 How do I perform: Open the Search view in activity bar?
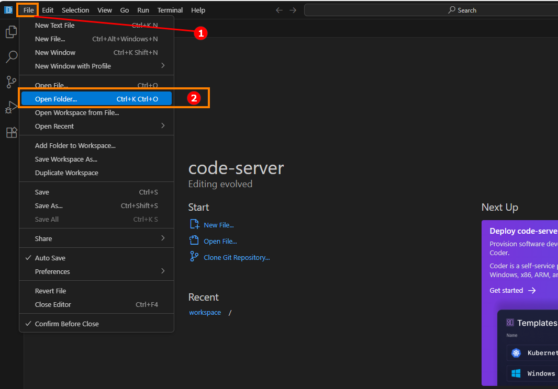(x=11, y=56)
